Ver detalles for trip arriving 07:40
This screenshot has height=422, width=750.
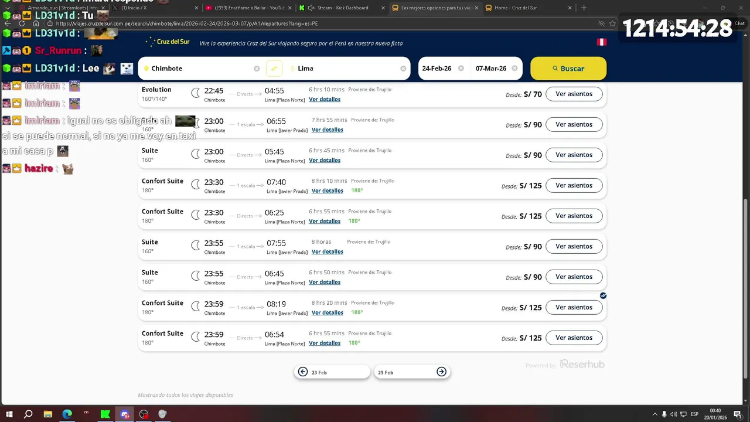328,191
